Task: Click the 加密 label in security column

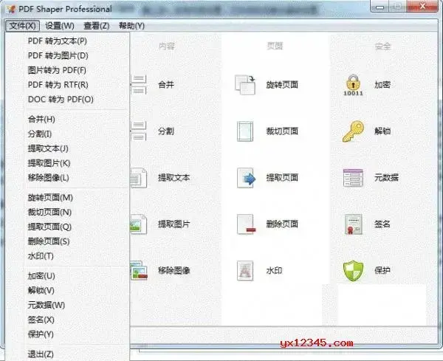Action: [382, 84]
